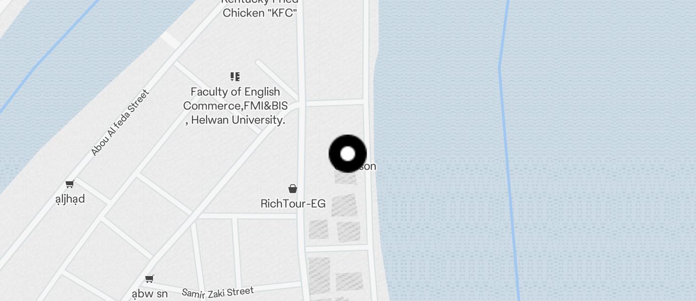Click the aljhad shop label
This screenshot has height=301, width=696.
[x=70, y=199]
